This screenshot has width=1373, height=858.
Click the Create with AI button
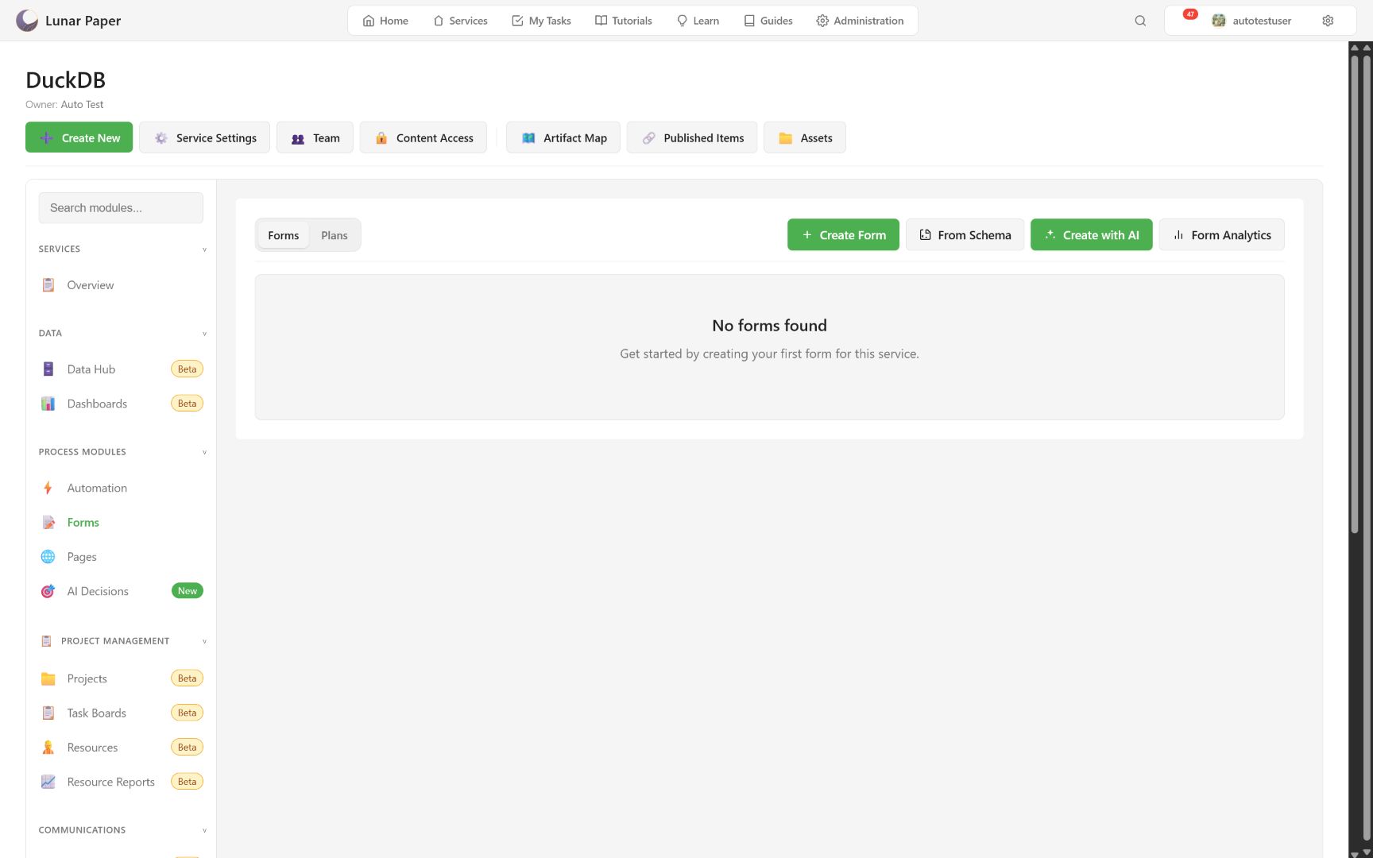(1091, 235)
